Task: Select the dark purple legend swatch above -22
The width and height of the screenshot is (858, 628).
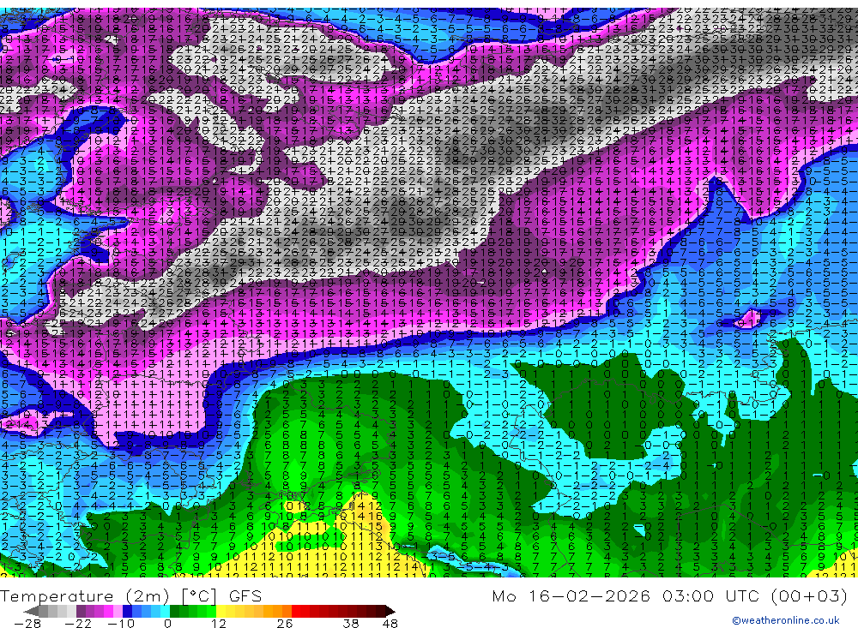Action: pyautogui.click(x=81, y=612)
